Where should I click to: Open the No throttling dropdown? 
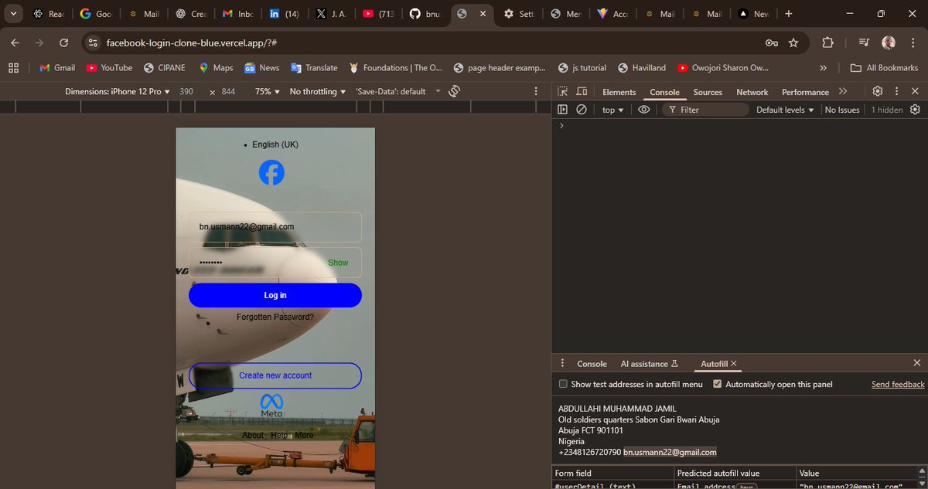coord(318,91)
